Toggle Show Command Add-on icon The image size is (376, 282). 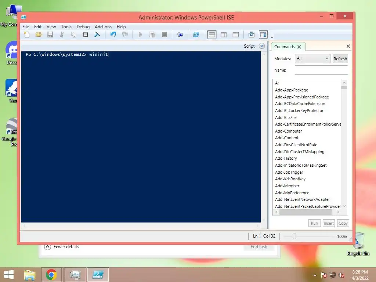(263, 35)
